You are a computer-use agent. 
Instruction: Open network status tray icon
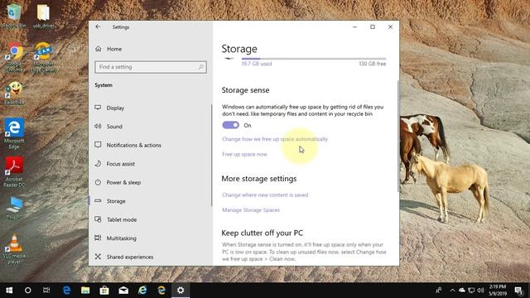coord(471,291)
